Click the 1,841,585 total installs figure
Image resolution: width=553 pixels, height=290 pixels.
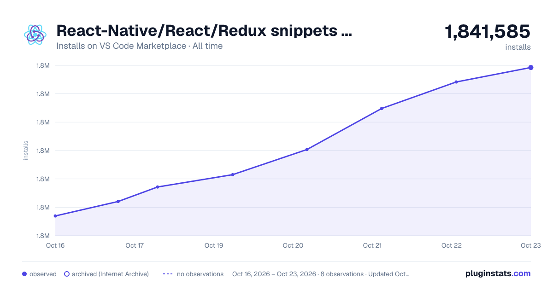(x=488, y=32)
